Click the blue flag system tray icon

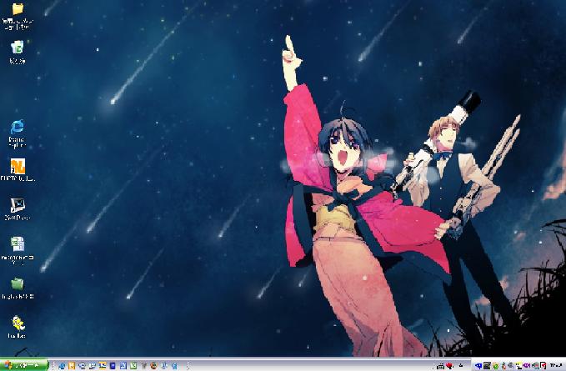pyautogui.click(x=478, y=366)
